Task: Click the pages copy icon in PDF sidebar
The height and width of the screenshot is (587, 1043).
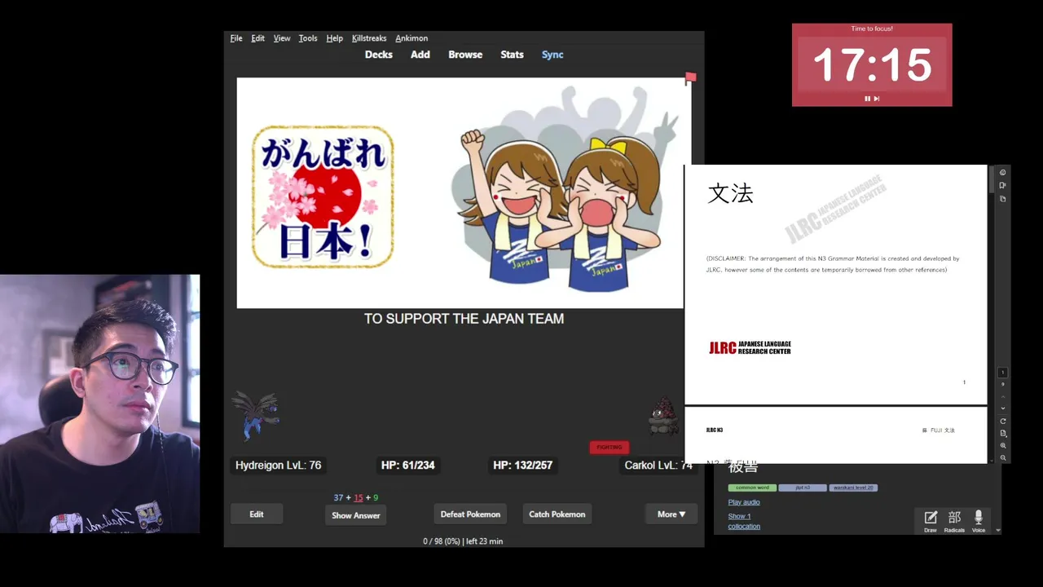Action: (1003, 199)
